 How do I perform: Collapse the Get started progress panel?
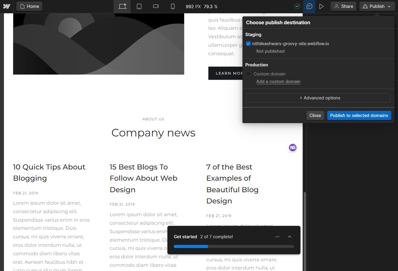click(289, 237)
